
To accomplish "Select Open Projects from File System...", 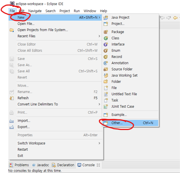I will tap(55, 30).
